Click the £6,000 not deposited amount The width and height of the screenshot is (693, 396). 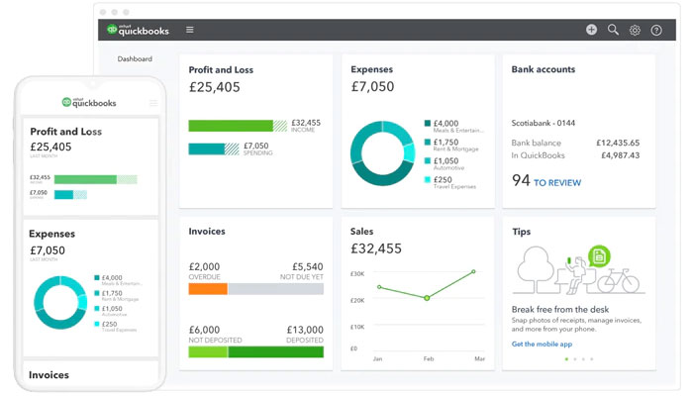tap(204, 330)
